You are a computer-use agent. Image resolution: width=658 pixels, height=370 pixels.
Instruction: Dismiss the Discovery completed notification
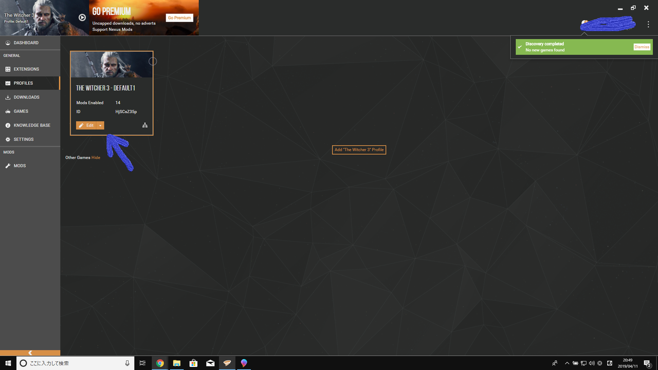click(642, 47)
